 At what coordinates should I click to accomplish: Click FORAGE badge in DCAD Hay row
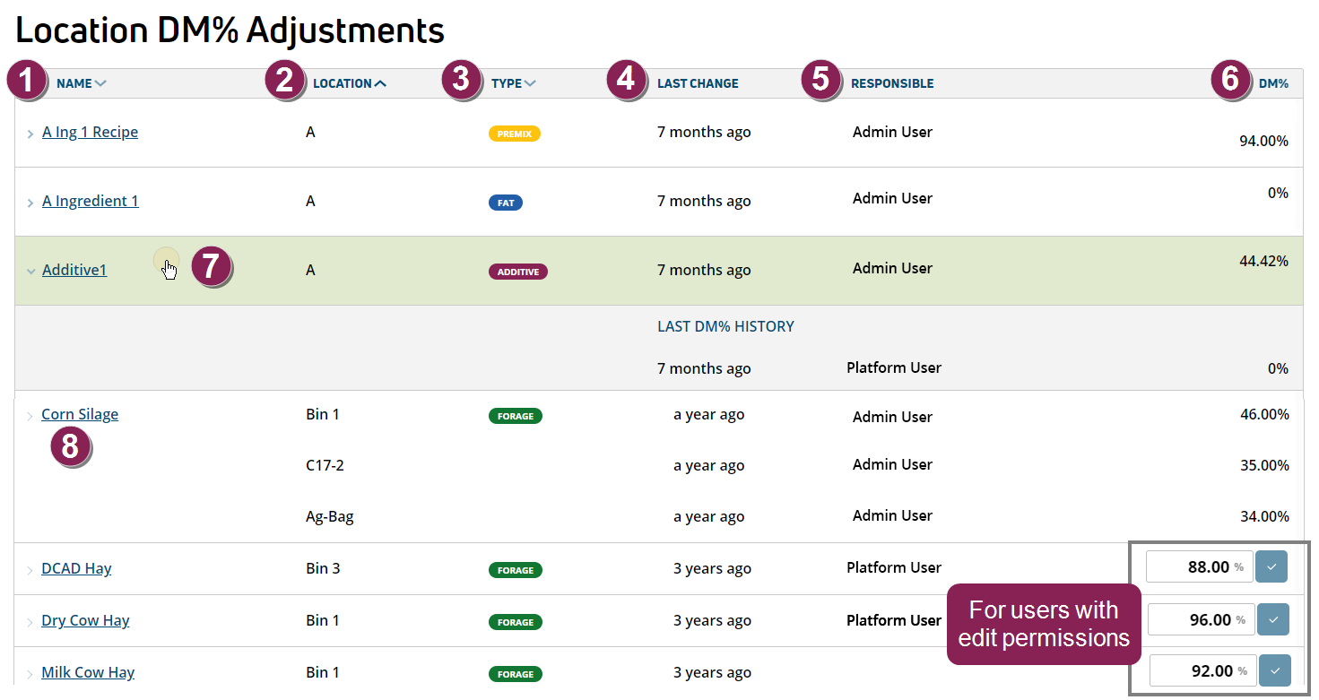point(516,570)
